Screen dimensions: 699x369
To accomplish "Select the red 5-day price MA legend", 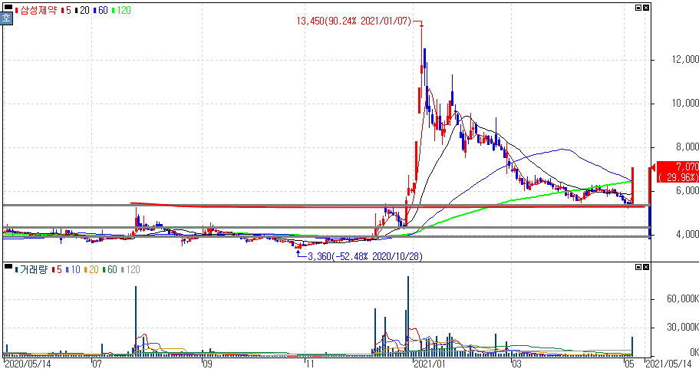I will [x=66, y=10].
